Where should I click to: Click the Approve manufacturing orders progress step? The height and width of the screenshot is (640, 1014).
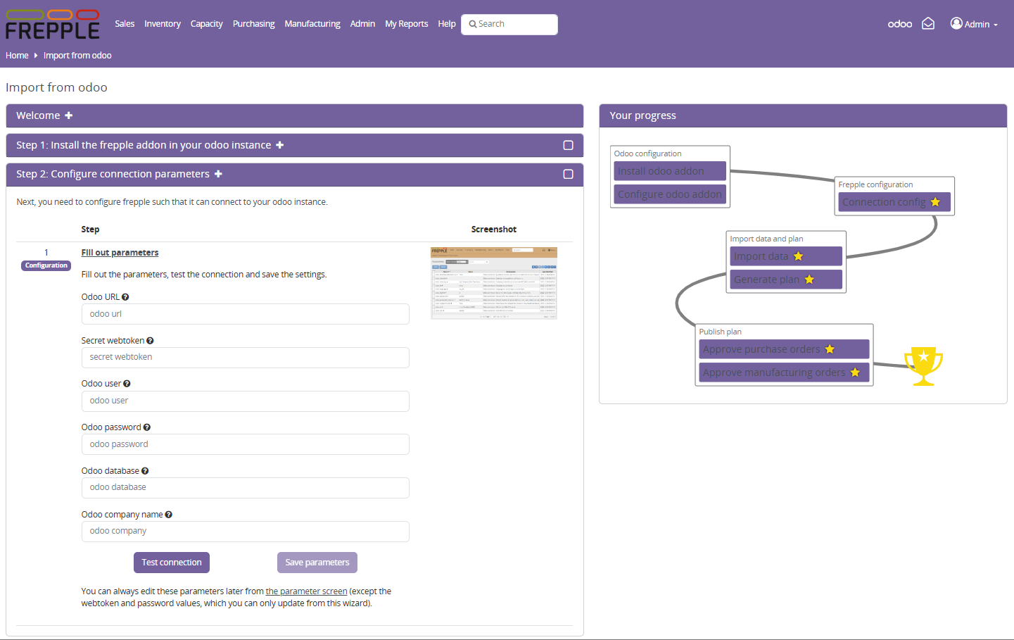(784, 372)
